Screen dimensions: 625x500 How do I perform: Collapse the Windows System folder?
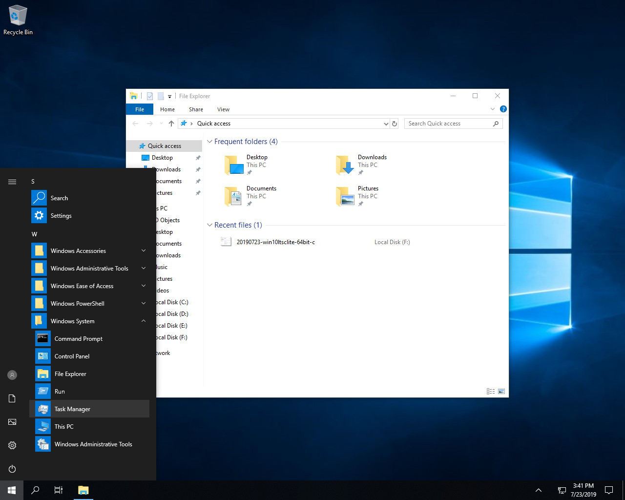(x=89, y=321)
